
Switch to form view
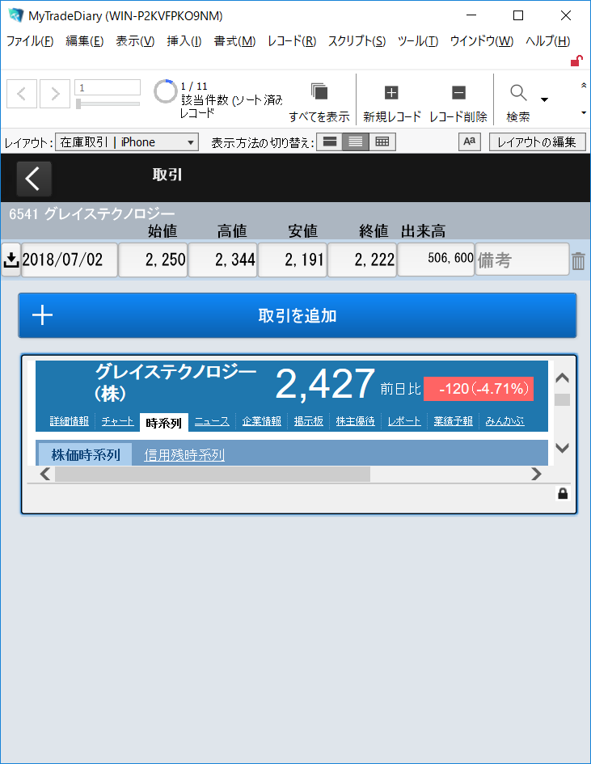(329, 141)
